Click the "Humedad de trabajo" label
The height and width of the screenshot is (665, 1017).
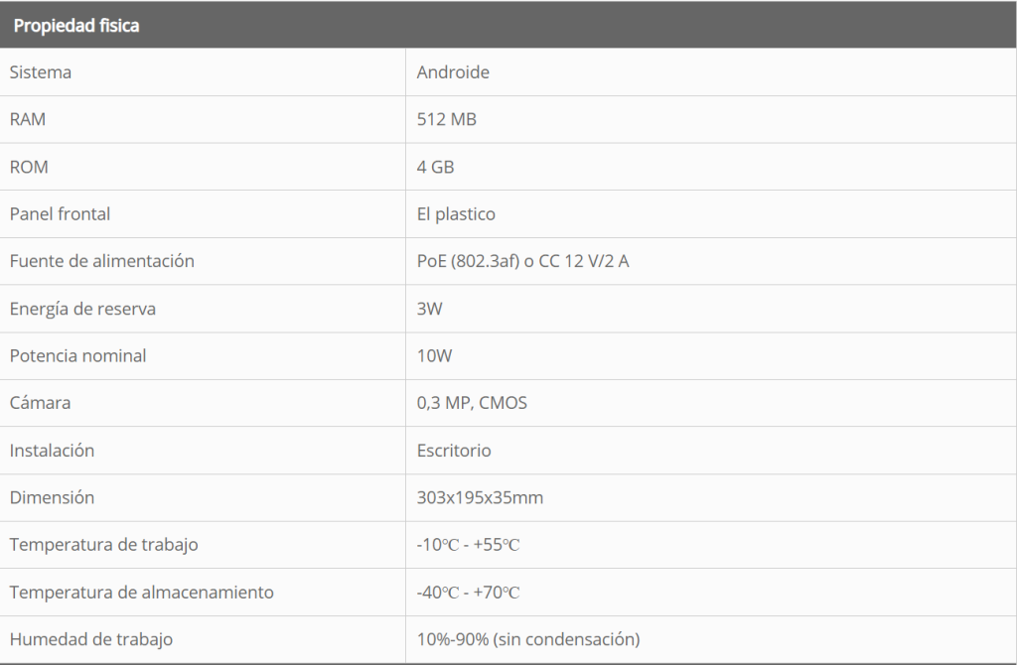click(x=90, y=639)
